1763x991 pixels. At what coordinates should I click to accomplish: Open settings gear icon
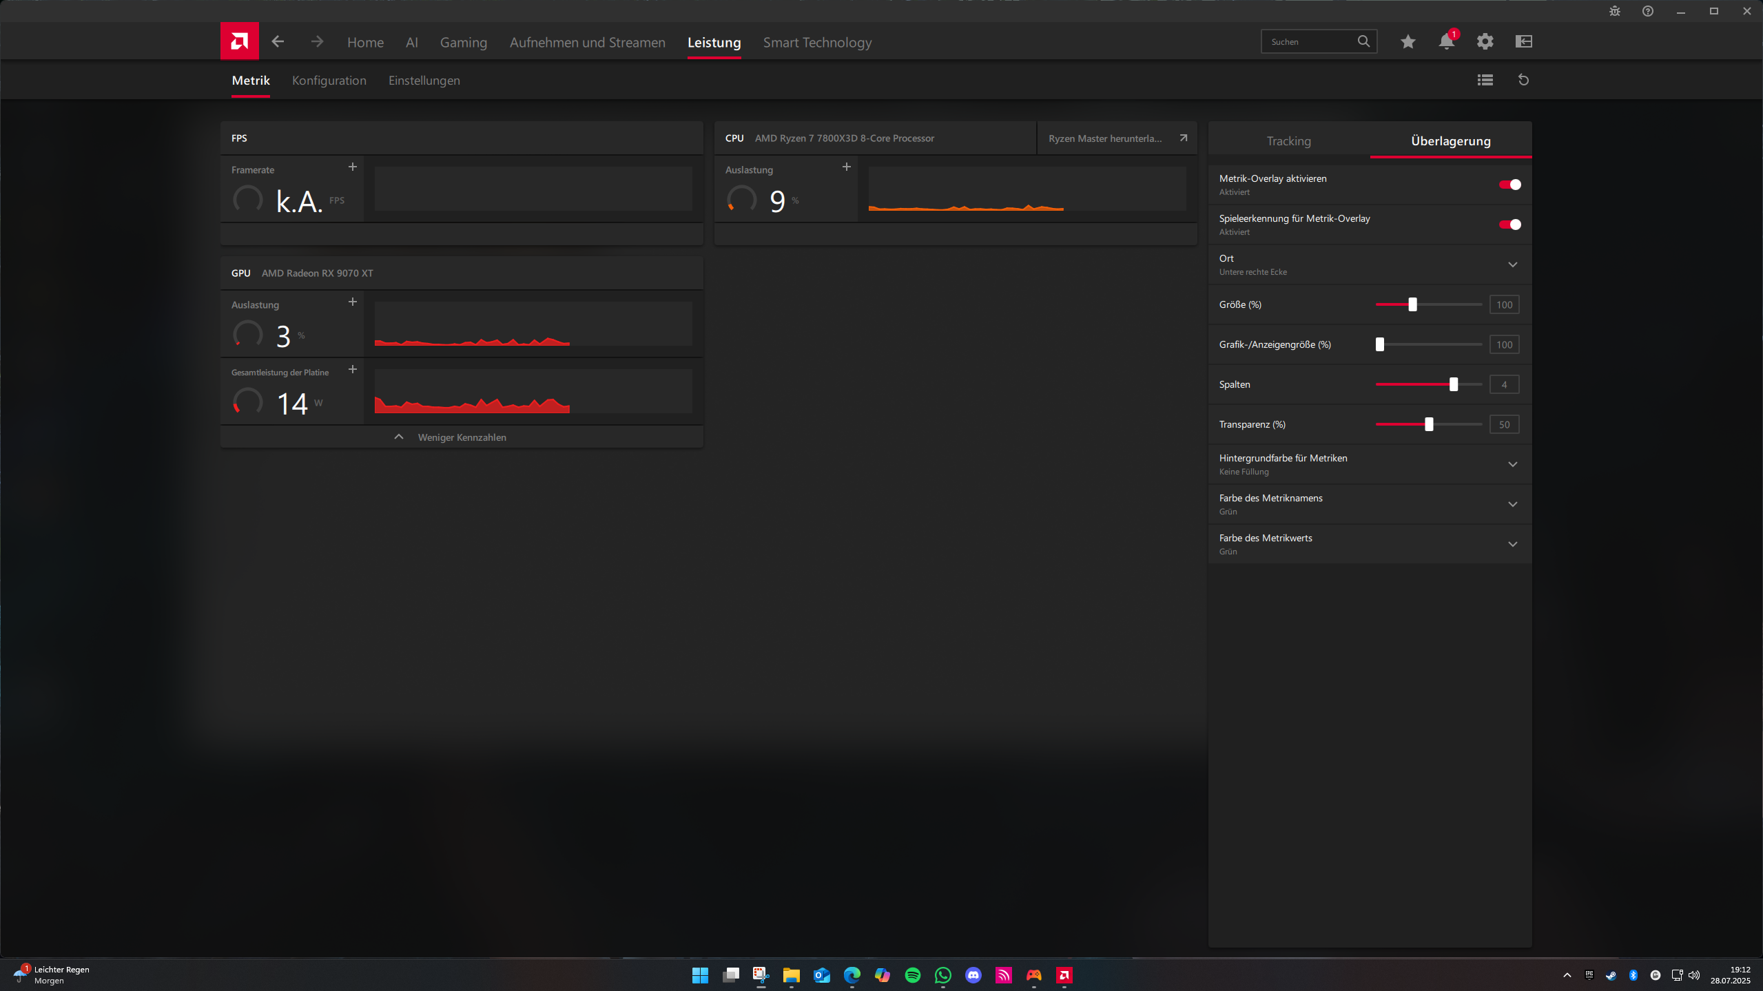pos(1485,42)
